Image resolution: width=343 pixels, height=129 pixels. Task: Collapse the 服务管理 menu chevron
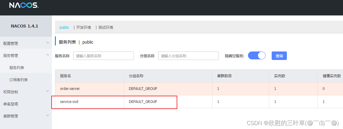(x=48, y=55)
